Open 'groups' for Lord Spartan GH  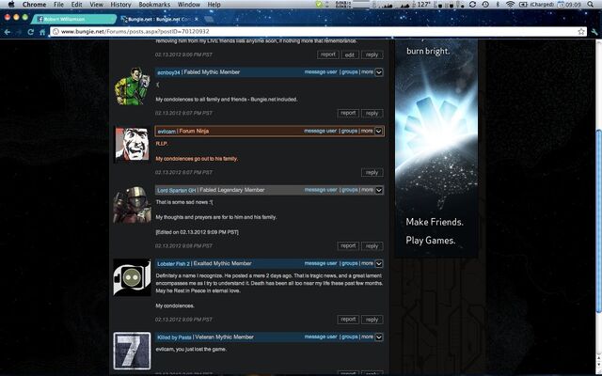pos(349,190)
